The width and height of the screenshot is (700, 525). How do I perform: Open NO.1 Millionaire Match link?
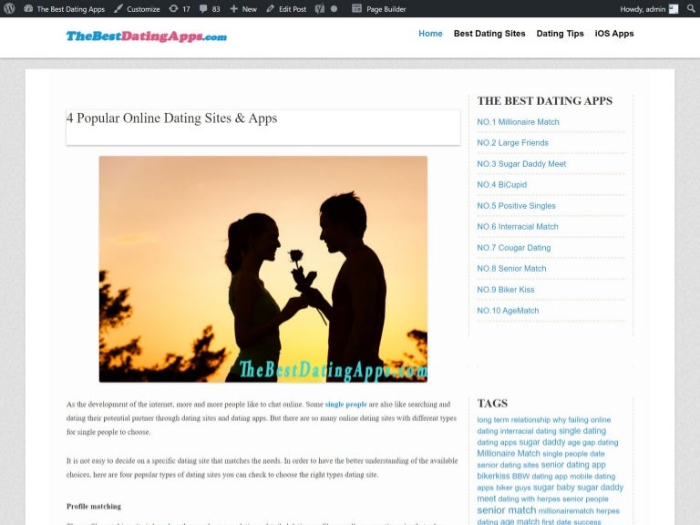coord(518,122)
